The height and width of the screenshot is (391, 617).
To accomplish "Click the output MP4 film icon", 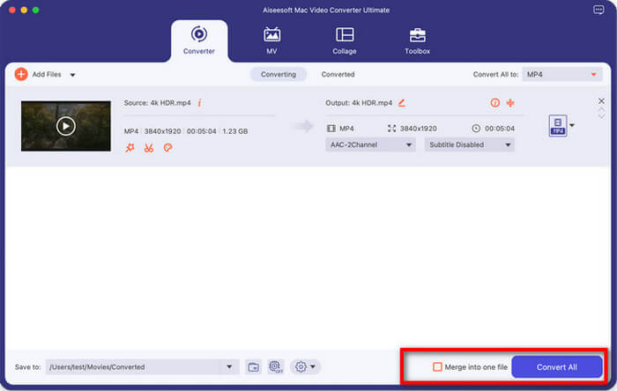I will 331,129.
